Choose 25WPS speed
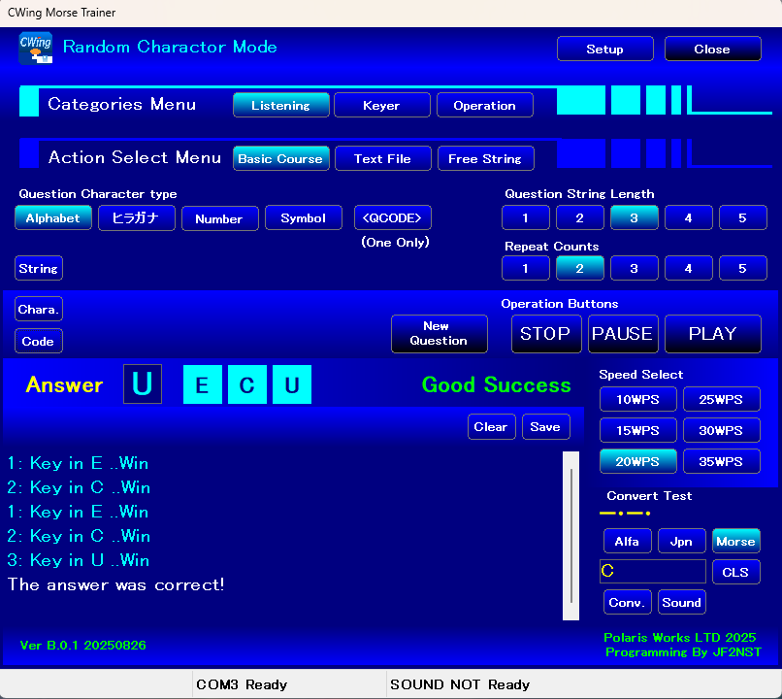Image resolution: width=782 pixels, height=699 pixels. tap(721, 400)
